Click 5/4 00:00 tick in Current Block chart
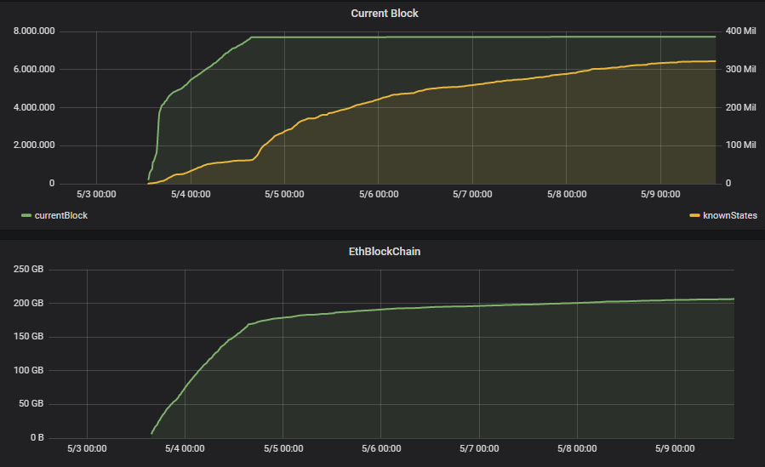The image size is (765, 467). click(x=191, y=195)
